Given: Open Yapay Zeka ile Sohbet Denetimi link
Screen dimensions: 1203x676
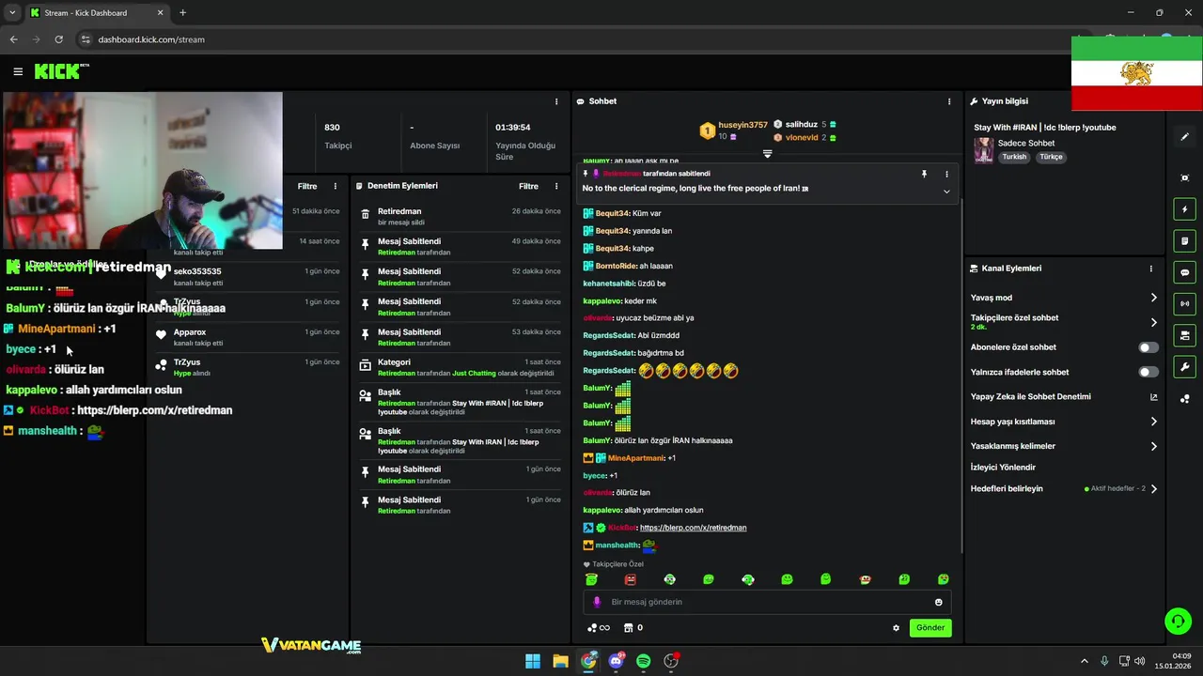Looking at the screenshot, I should click(1064, 396).
